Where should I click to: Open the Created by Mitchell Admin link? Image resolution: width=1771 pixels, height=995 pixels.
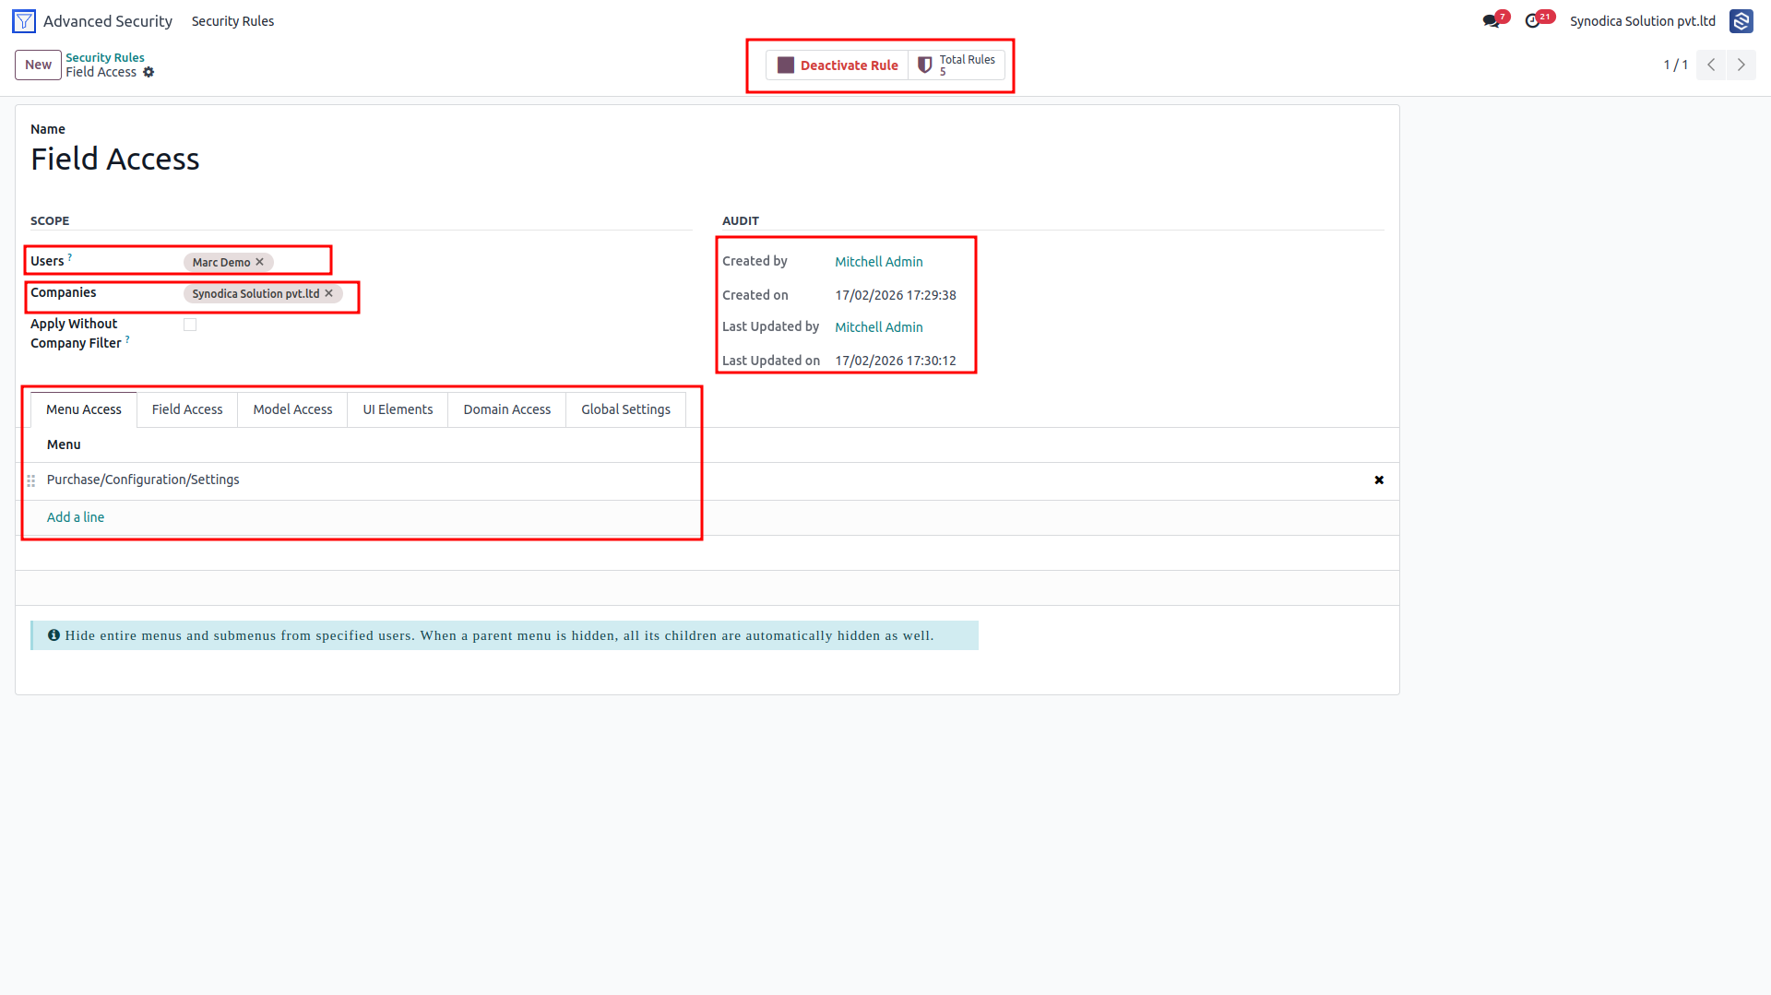tap(878, 262)
